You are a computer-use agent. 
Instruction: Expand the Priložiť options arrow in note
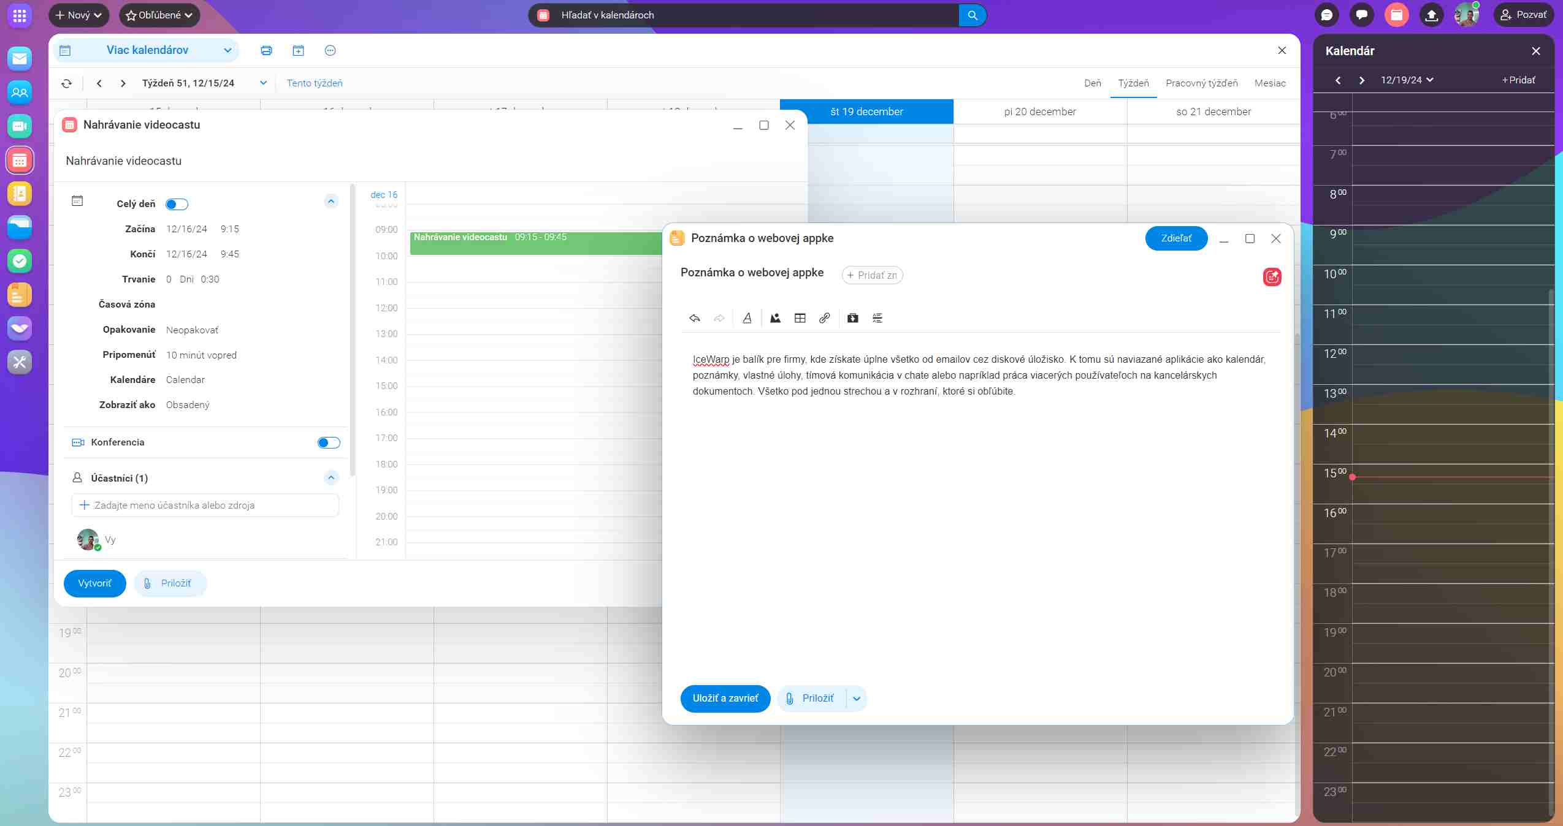(857, 699)
